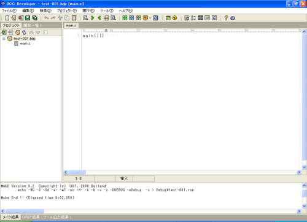Find previous with green left arrow
Screen dimensions: 307x222
(x=99, y=18)
